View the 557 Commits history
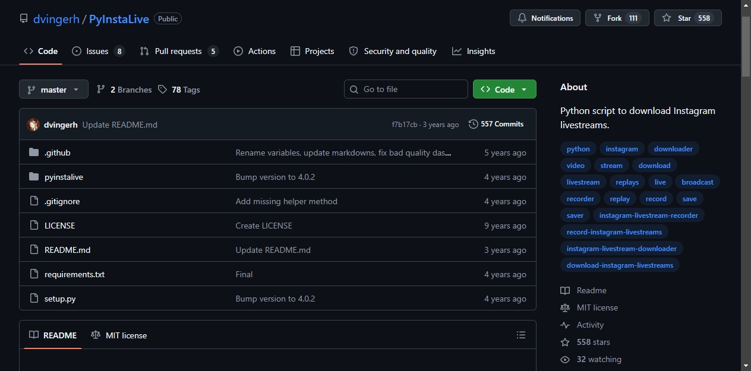 click(496, 124)
